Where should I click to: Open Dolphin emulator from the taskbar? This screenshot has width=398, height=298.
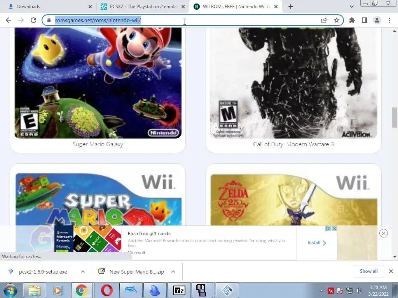point(131,290)
